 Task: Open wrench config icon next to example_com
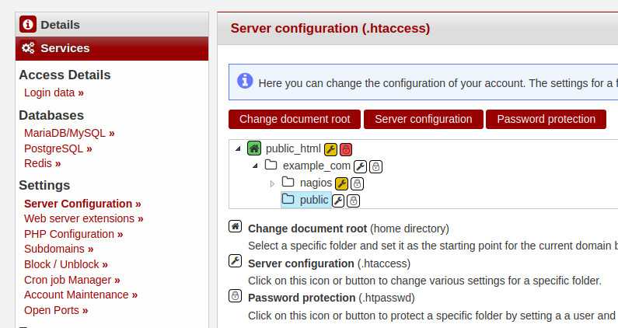(360, 167)
